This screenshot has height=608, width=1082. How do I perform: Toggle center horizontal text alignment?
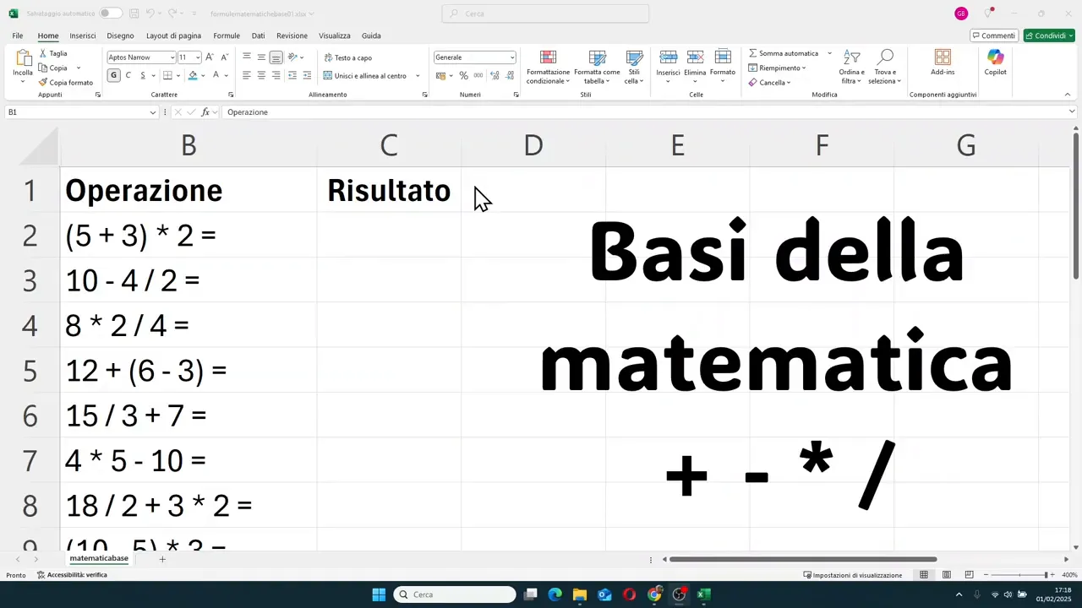point(261,75)
